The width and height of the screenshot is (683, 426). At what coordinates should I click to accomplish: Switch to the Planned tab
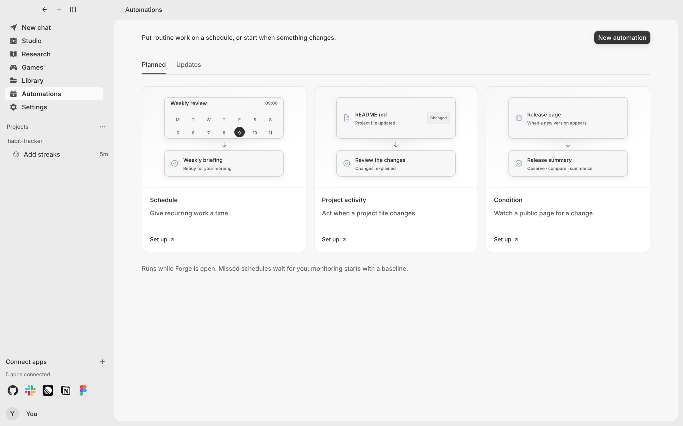[x=154, y=64]
